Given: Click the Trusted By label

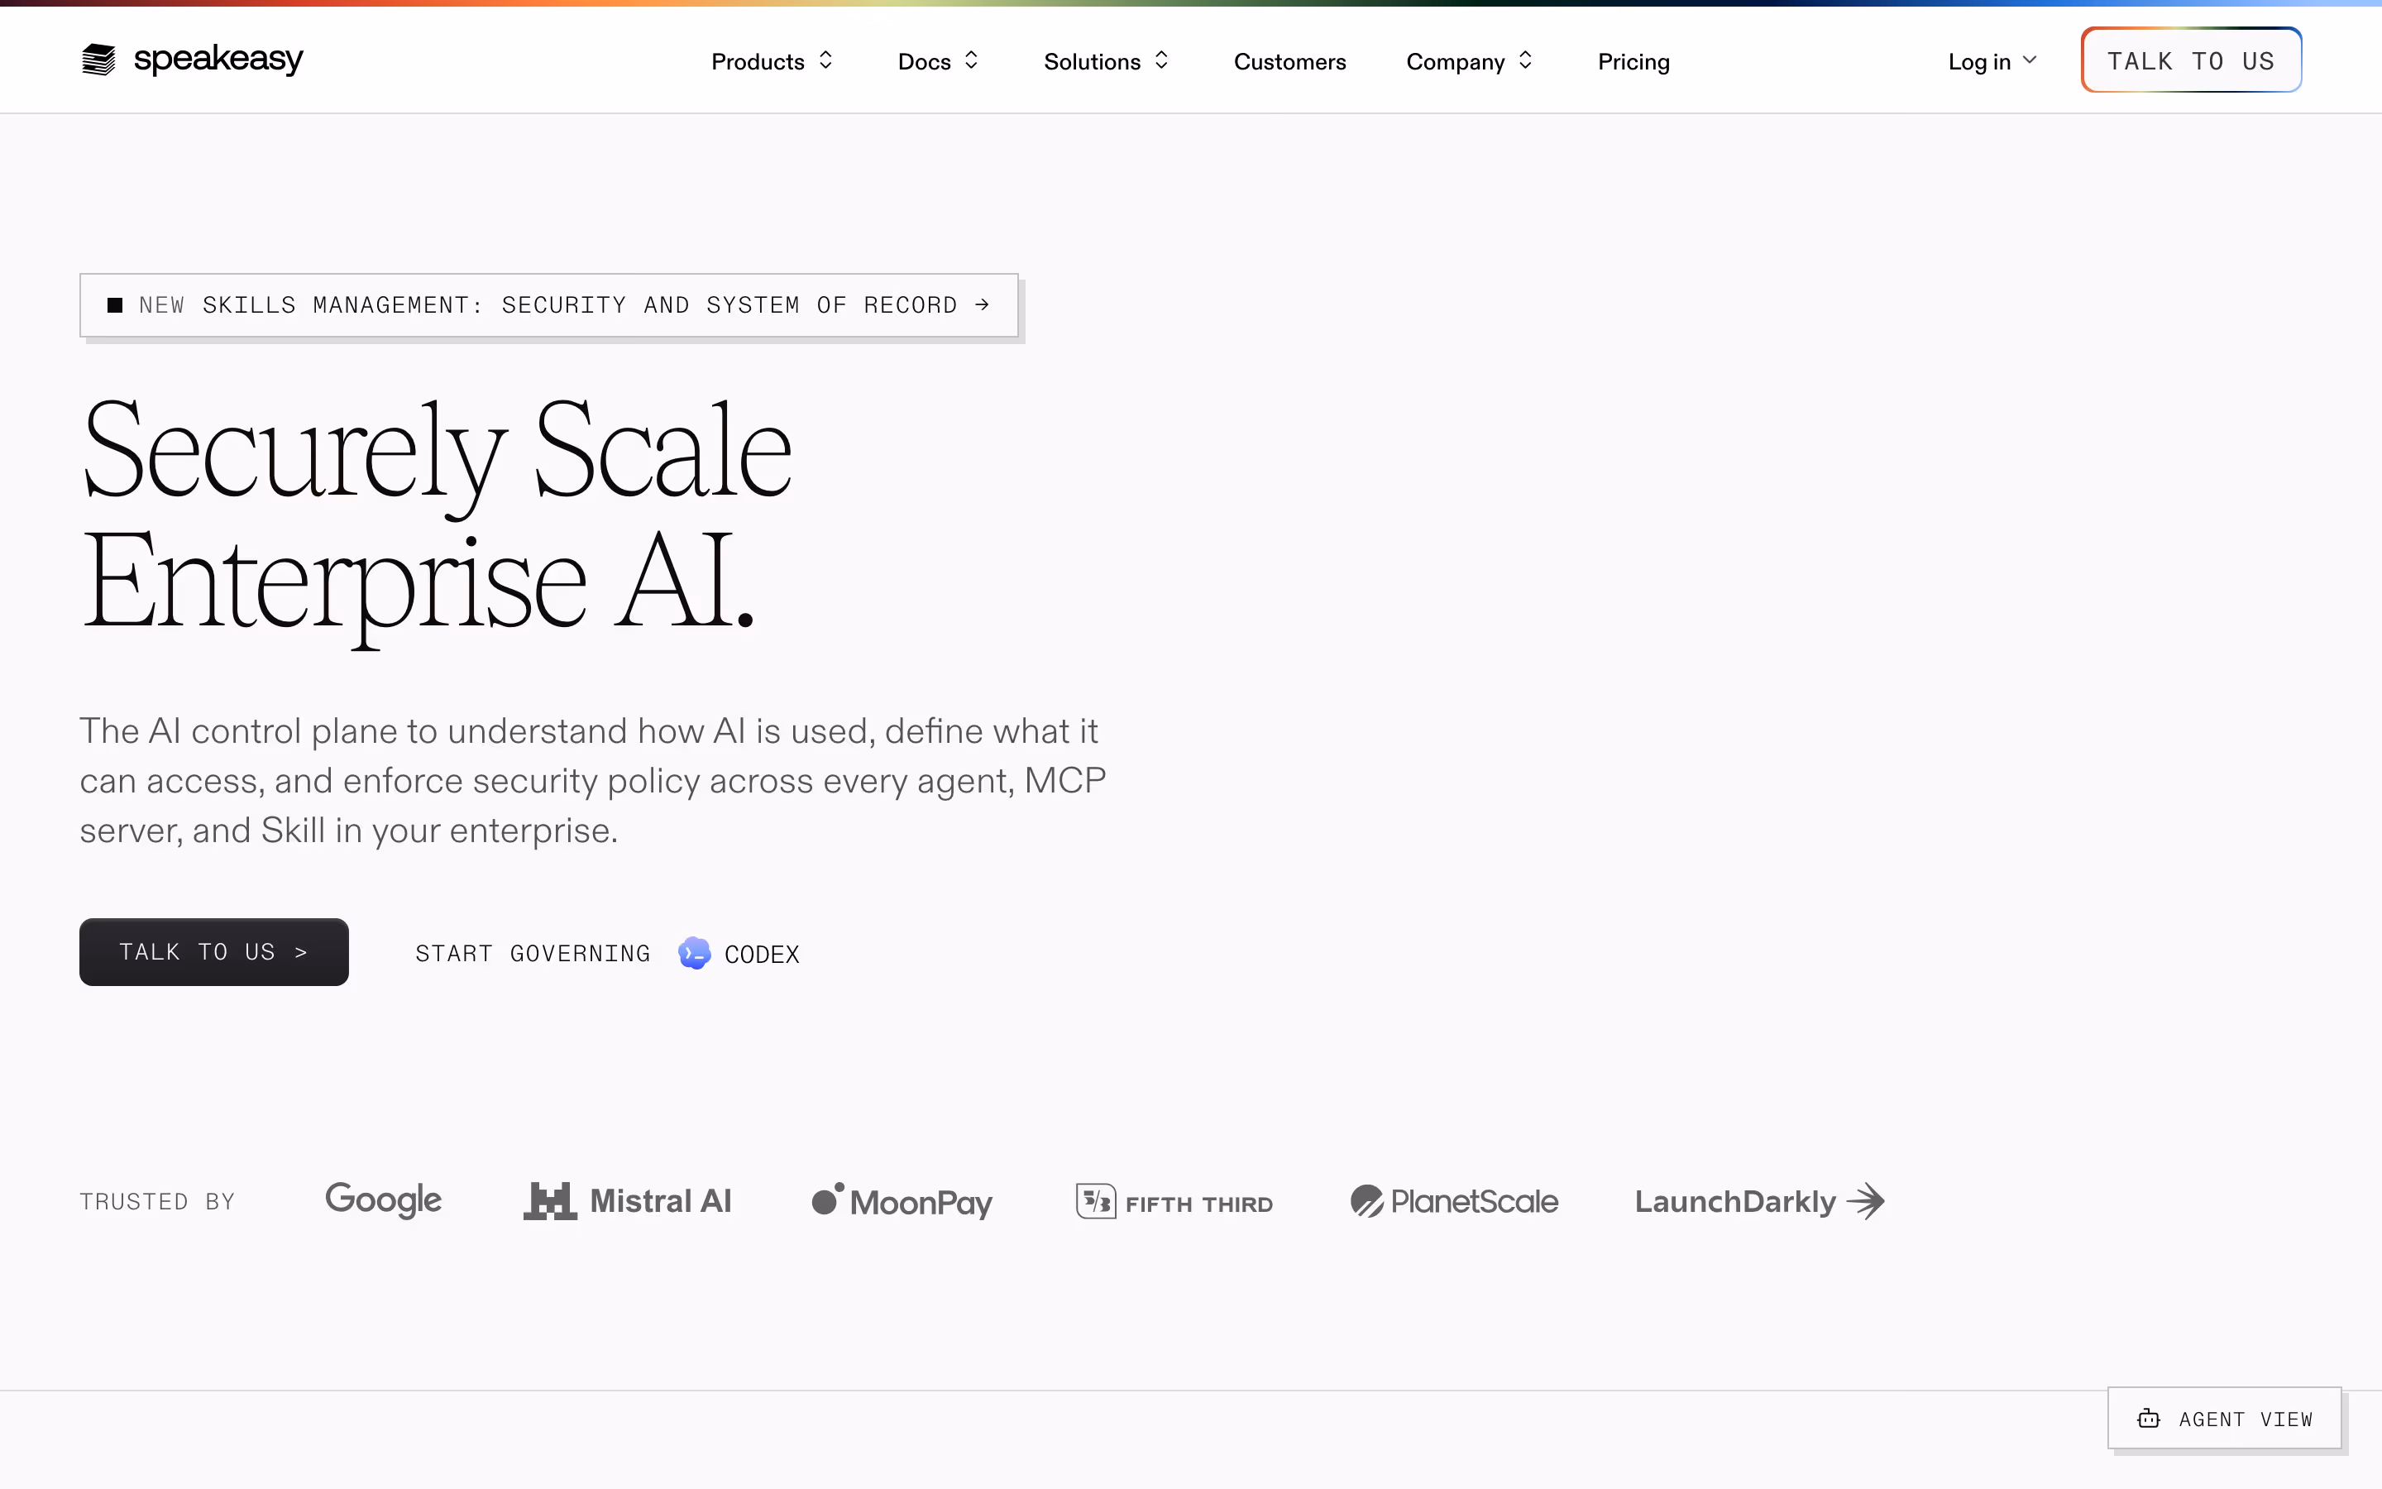Looking at the screenshot, I should click(157, 1201).
